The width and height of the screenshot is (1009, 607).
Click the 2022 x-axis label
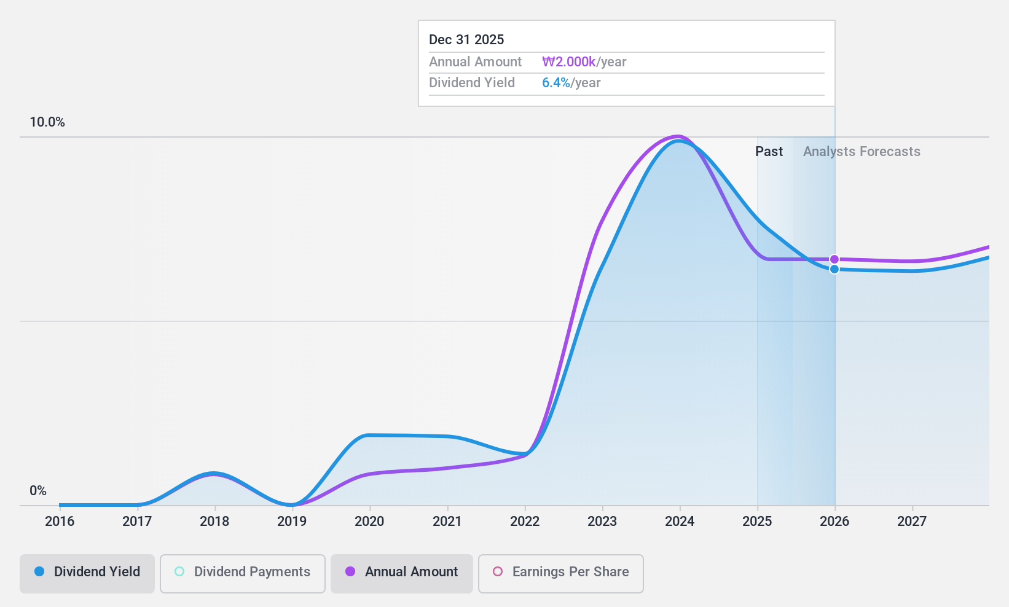tap(525, 522)
